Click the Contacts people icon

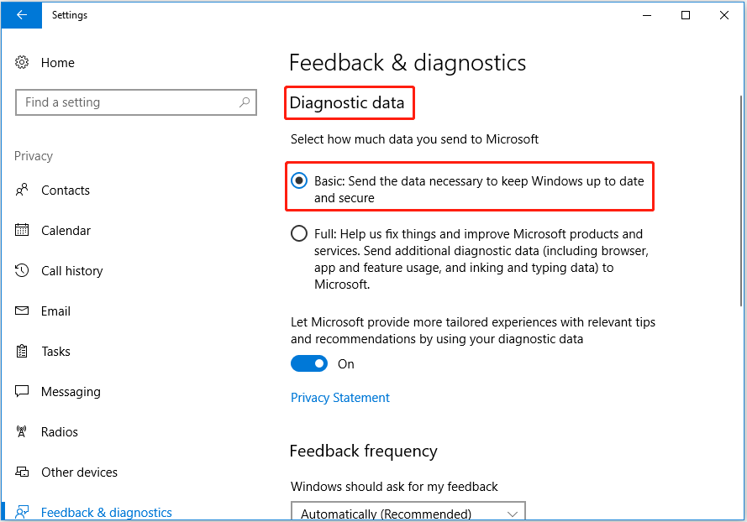pyautogui.click(x=23, y=191)
